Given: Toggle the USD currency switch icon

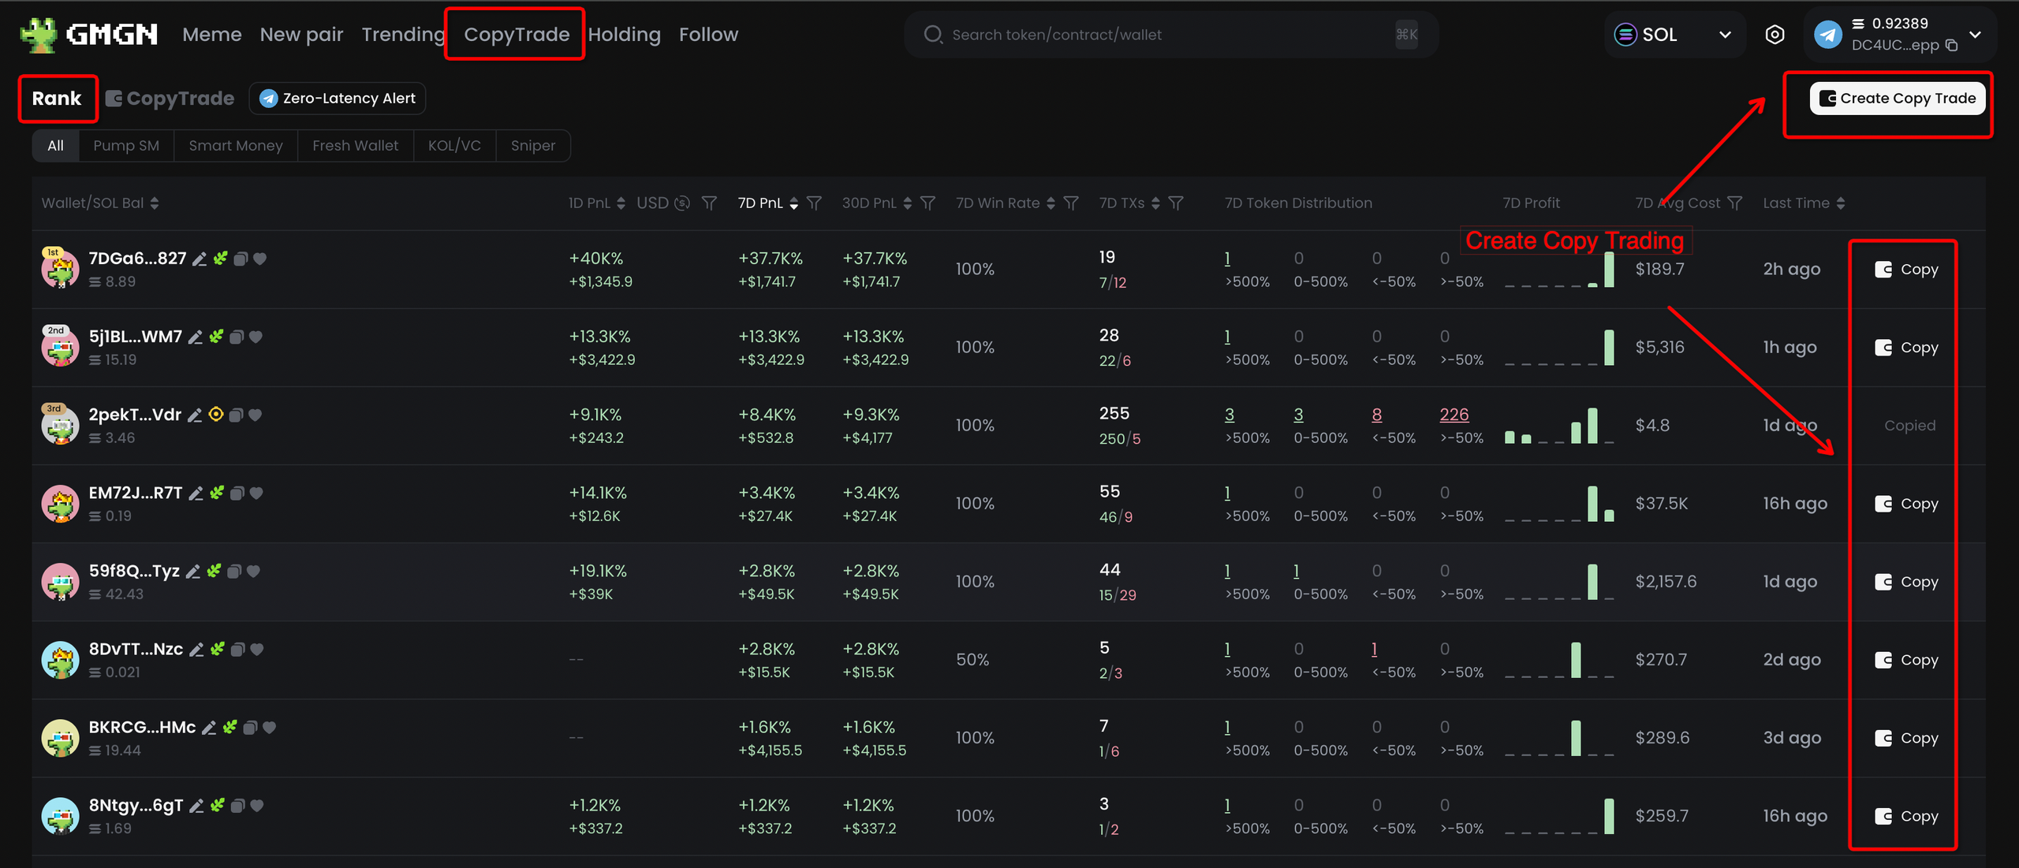Looking at the screenshot, I should pyautogui.click(x=682, y=203).
